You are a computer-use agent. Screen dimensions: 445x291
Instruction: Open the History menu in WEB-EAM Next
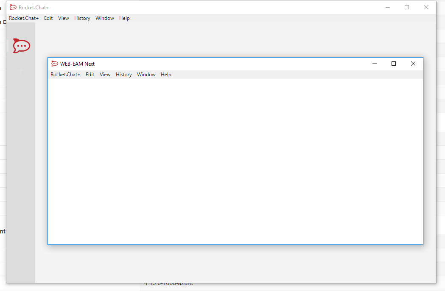click(x=123, y=74)
